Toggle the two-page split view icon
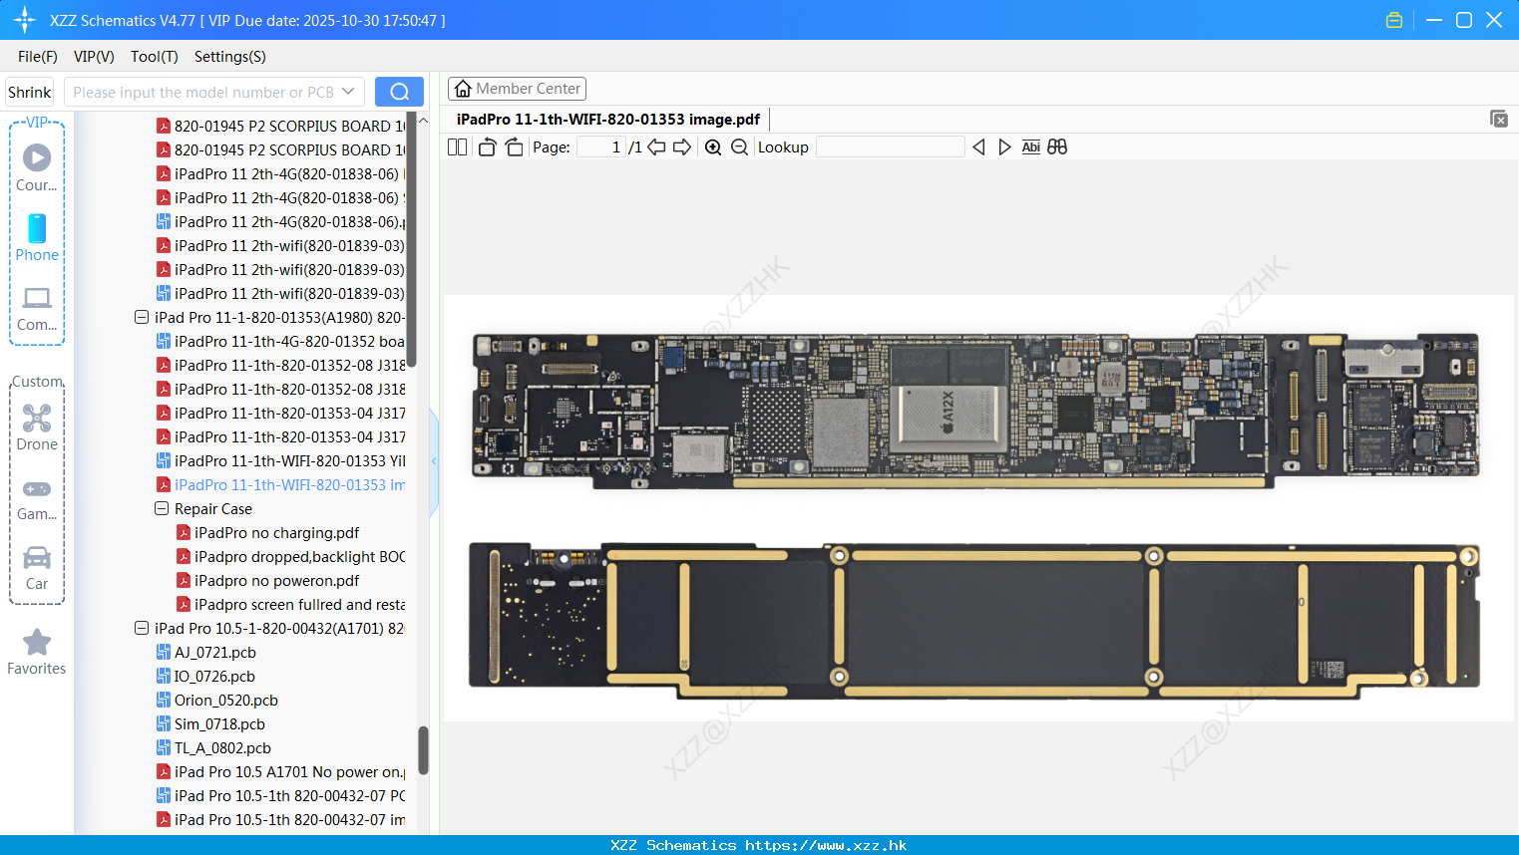This screenshot has width=1519, height=855. 457,147
